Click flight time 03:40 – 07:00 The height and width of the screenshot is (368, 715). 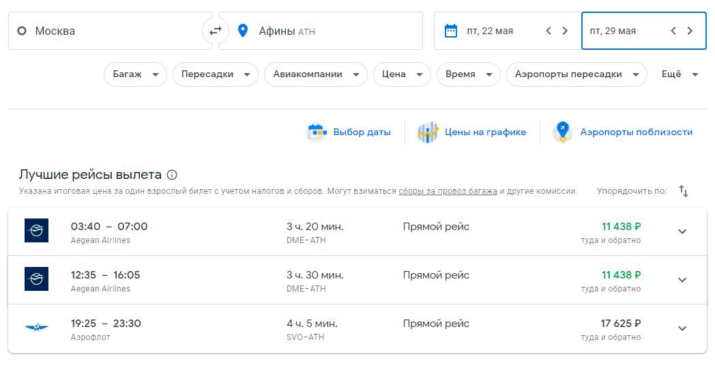109,227
